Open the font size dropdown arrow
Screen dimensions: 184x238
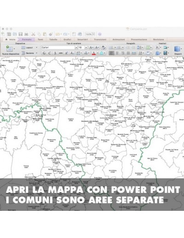point(86,47)
